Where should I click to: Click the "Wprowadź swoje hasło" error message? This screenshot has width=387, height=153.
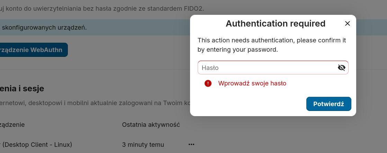(x=252, y=83)
